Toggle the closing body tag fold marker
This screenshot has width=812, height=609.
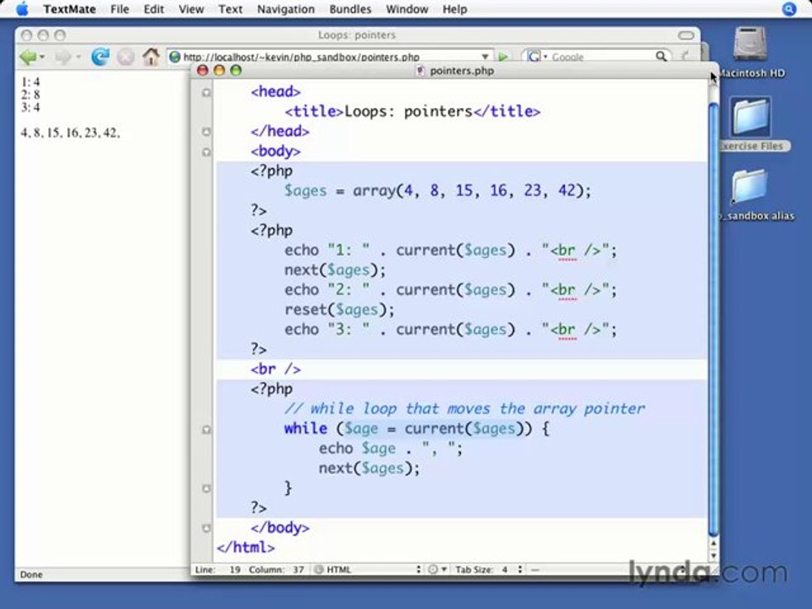(206, 528)
